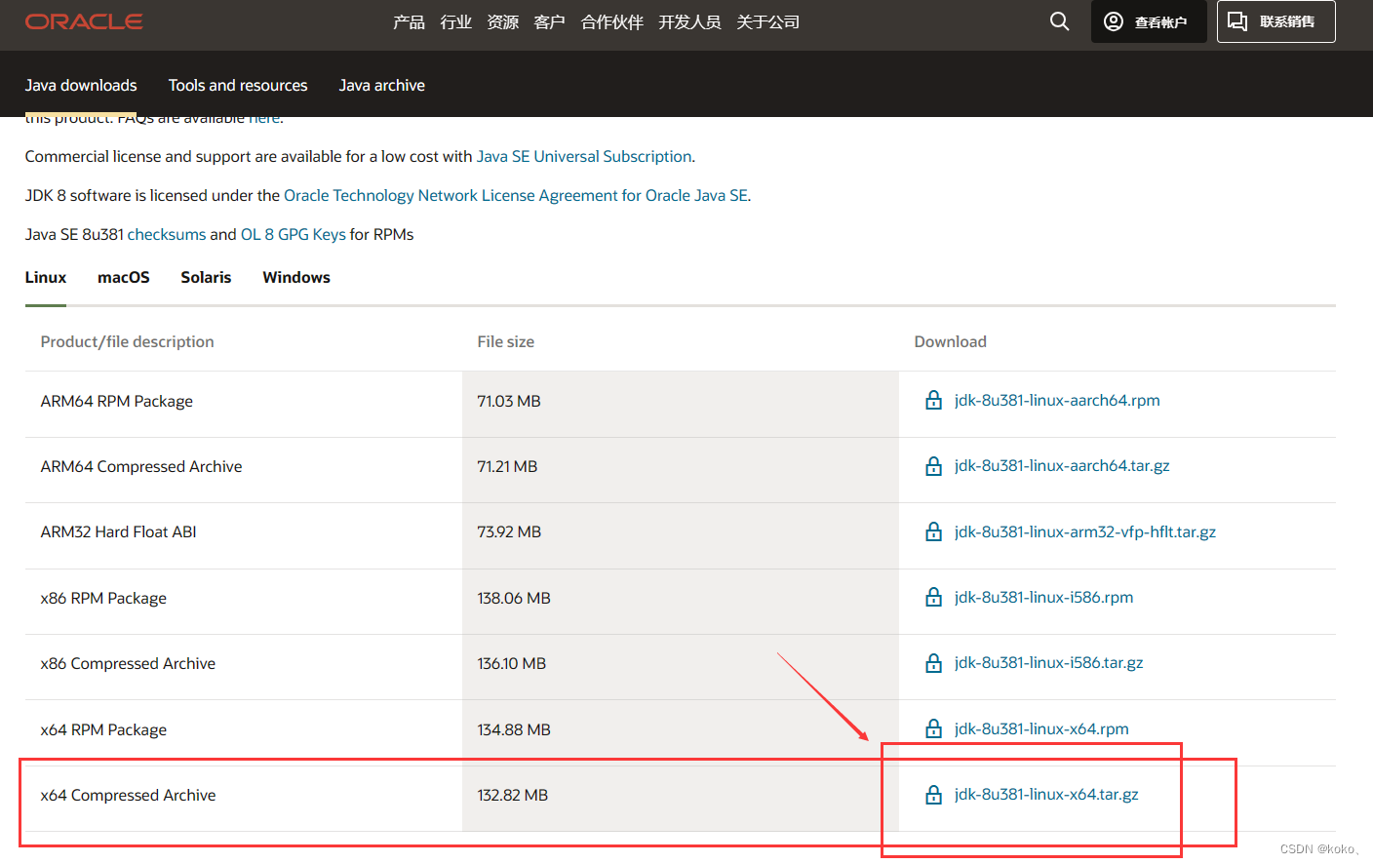Click lock icon beside arm32-vfp-hflt.tar.gz
1373x864 pixels.
(x=933, y=531)
